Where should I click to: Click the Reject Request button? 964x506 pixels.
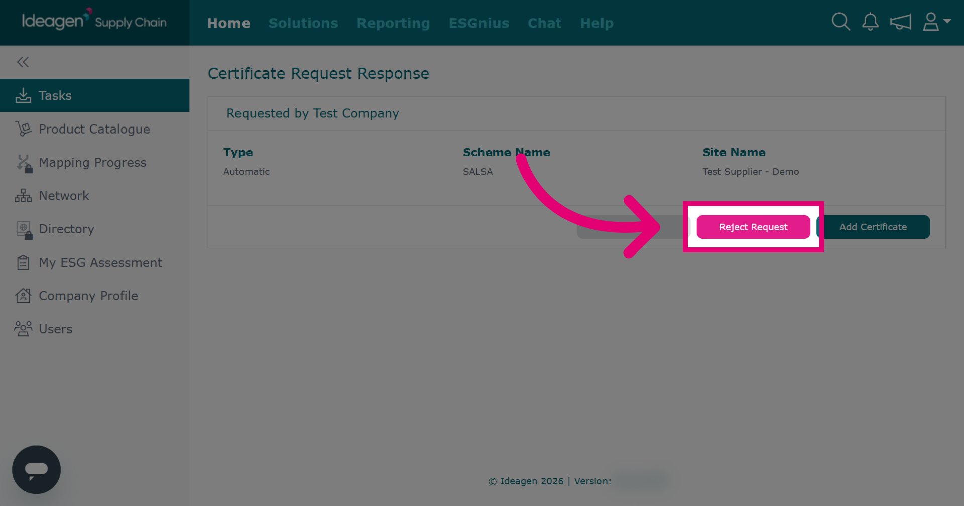click(x=753, y=227)
